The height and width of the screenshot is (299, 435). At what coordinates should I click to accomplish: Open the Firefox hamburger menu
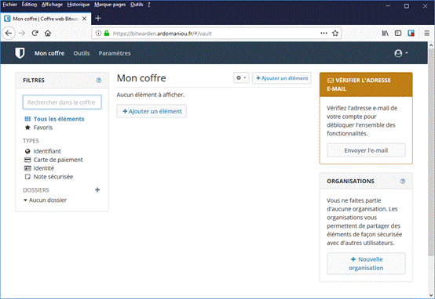[427, 33]
